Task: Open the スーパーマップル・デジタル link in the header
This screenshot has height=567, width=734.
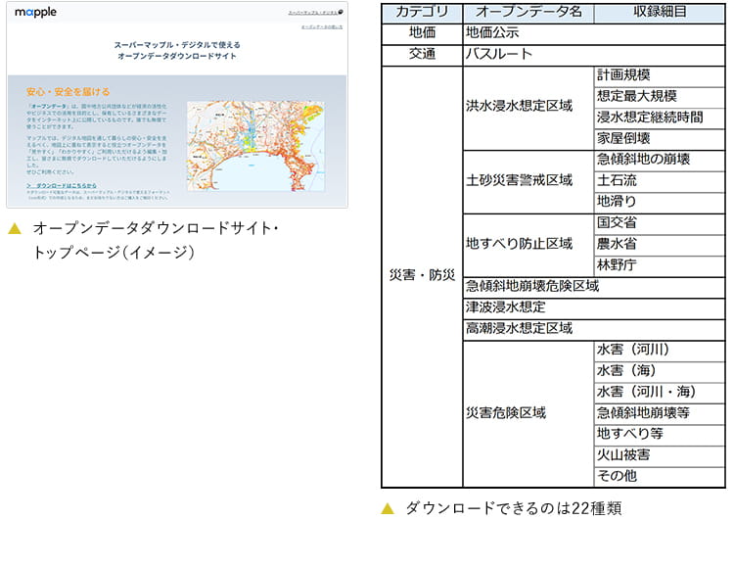Action: coord(312,13)
